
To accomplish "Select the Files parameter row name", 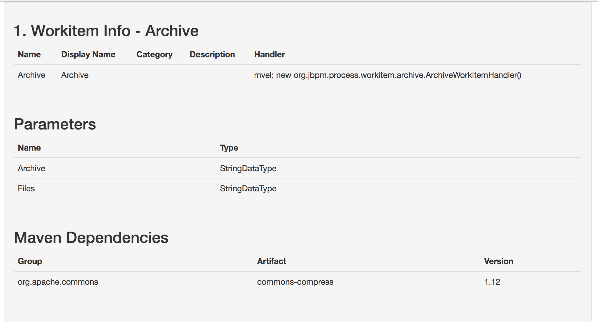I will (26, 188).
